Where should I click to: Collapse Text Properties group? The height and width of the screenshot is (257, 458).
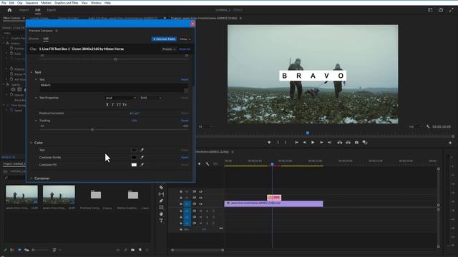[x=36, y=98]
